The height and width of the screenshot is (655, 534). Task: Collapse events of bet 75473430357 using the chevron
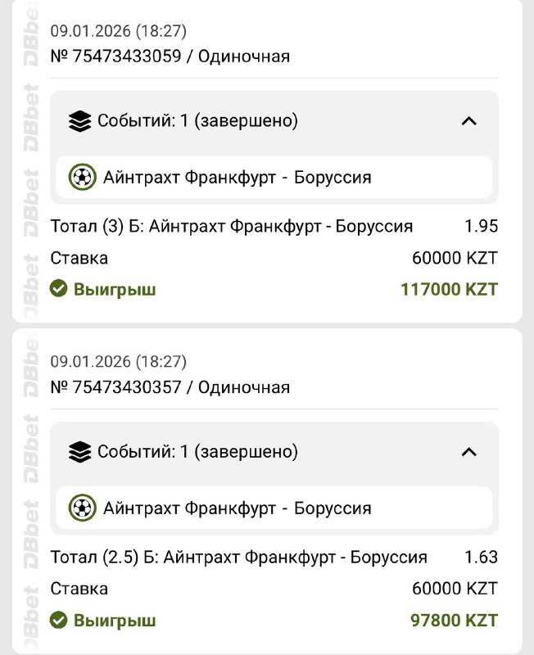point(468,451)
